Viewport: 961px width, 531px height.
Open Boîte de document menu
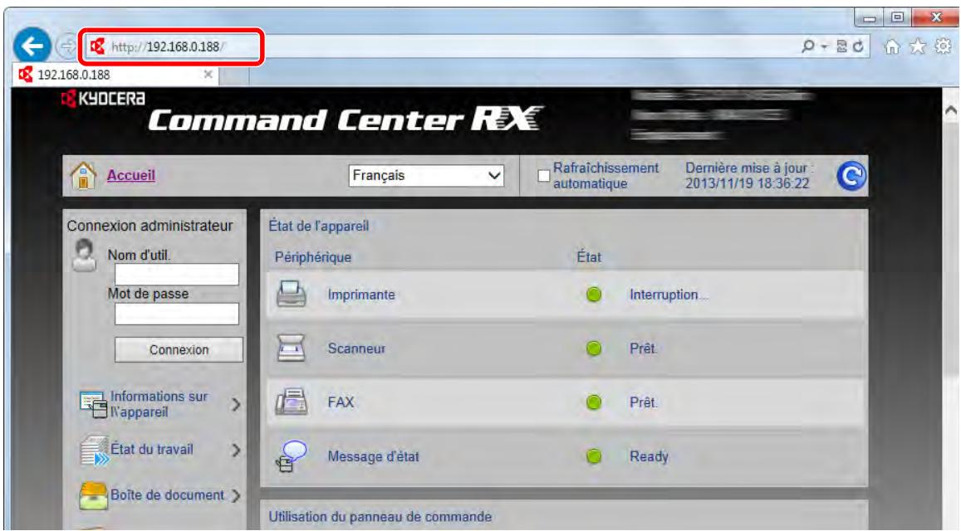click(x=167, y=494)
